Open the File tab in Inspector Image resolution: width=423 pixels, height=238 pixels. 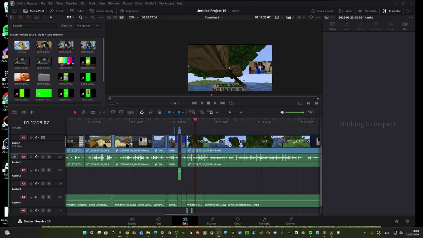405,26
